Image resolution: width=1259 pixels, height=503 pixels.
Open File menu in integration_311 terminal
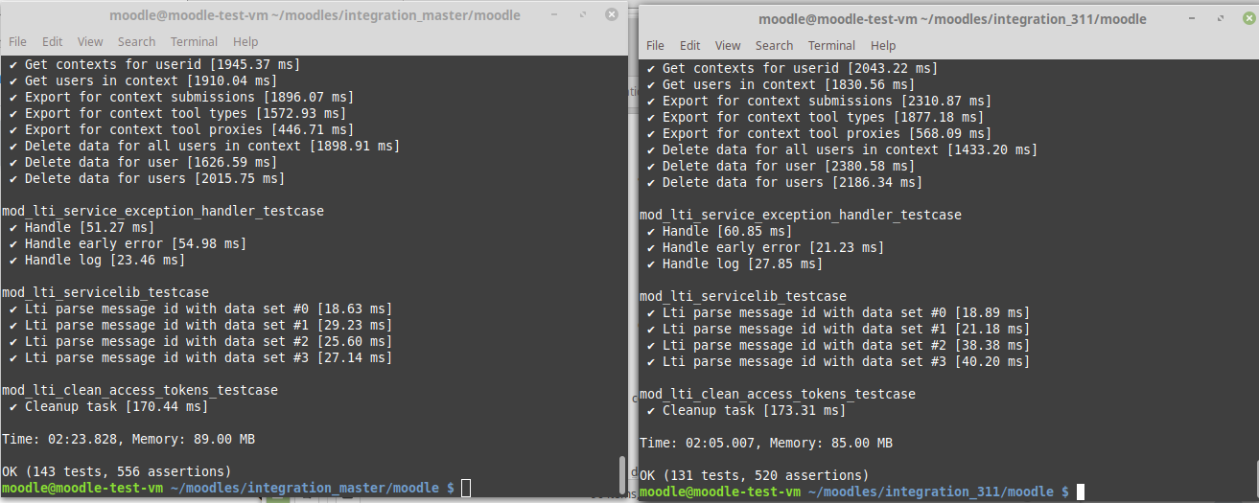point(655,45)
